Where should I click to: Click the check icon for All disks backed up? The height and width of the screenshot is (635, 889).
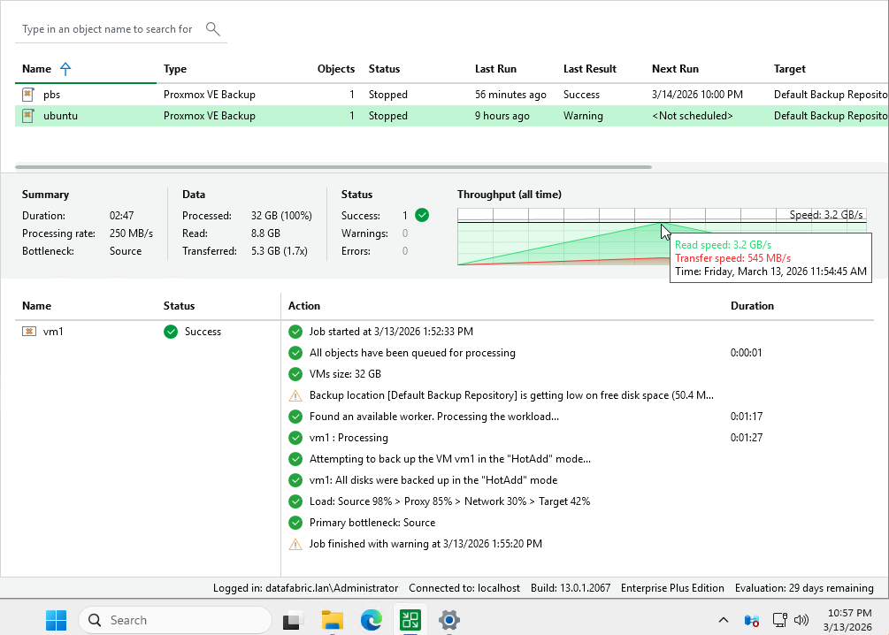tap(295, 480)
